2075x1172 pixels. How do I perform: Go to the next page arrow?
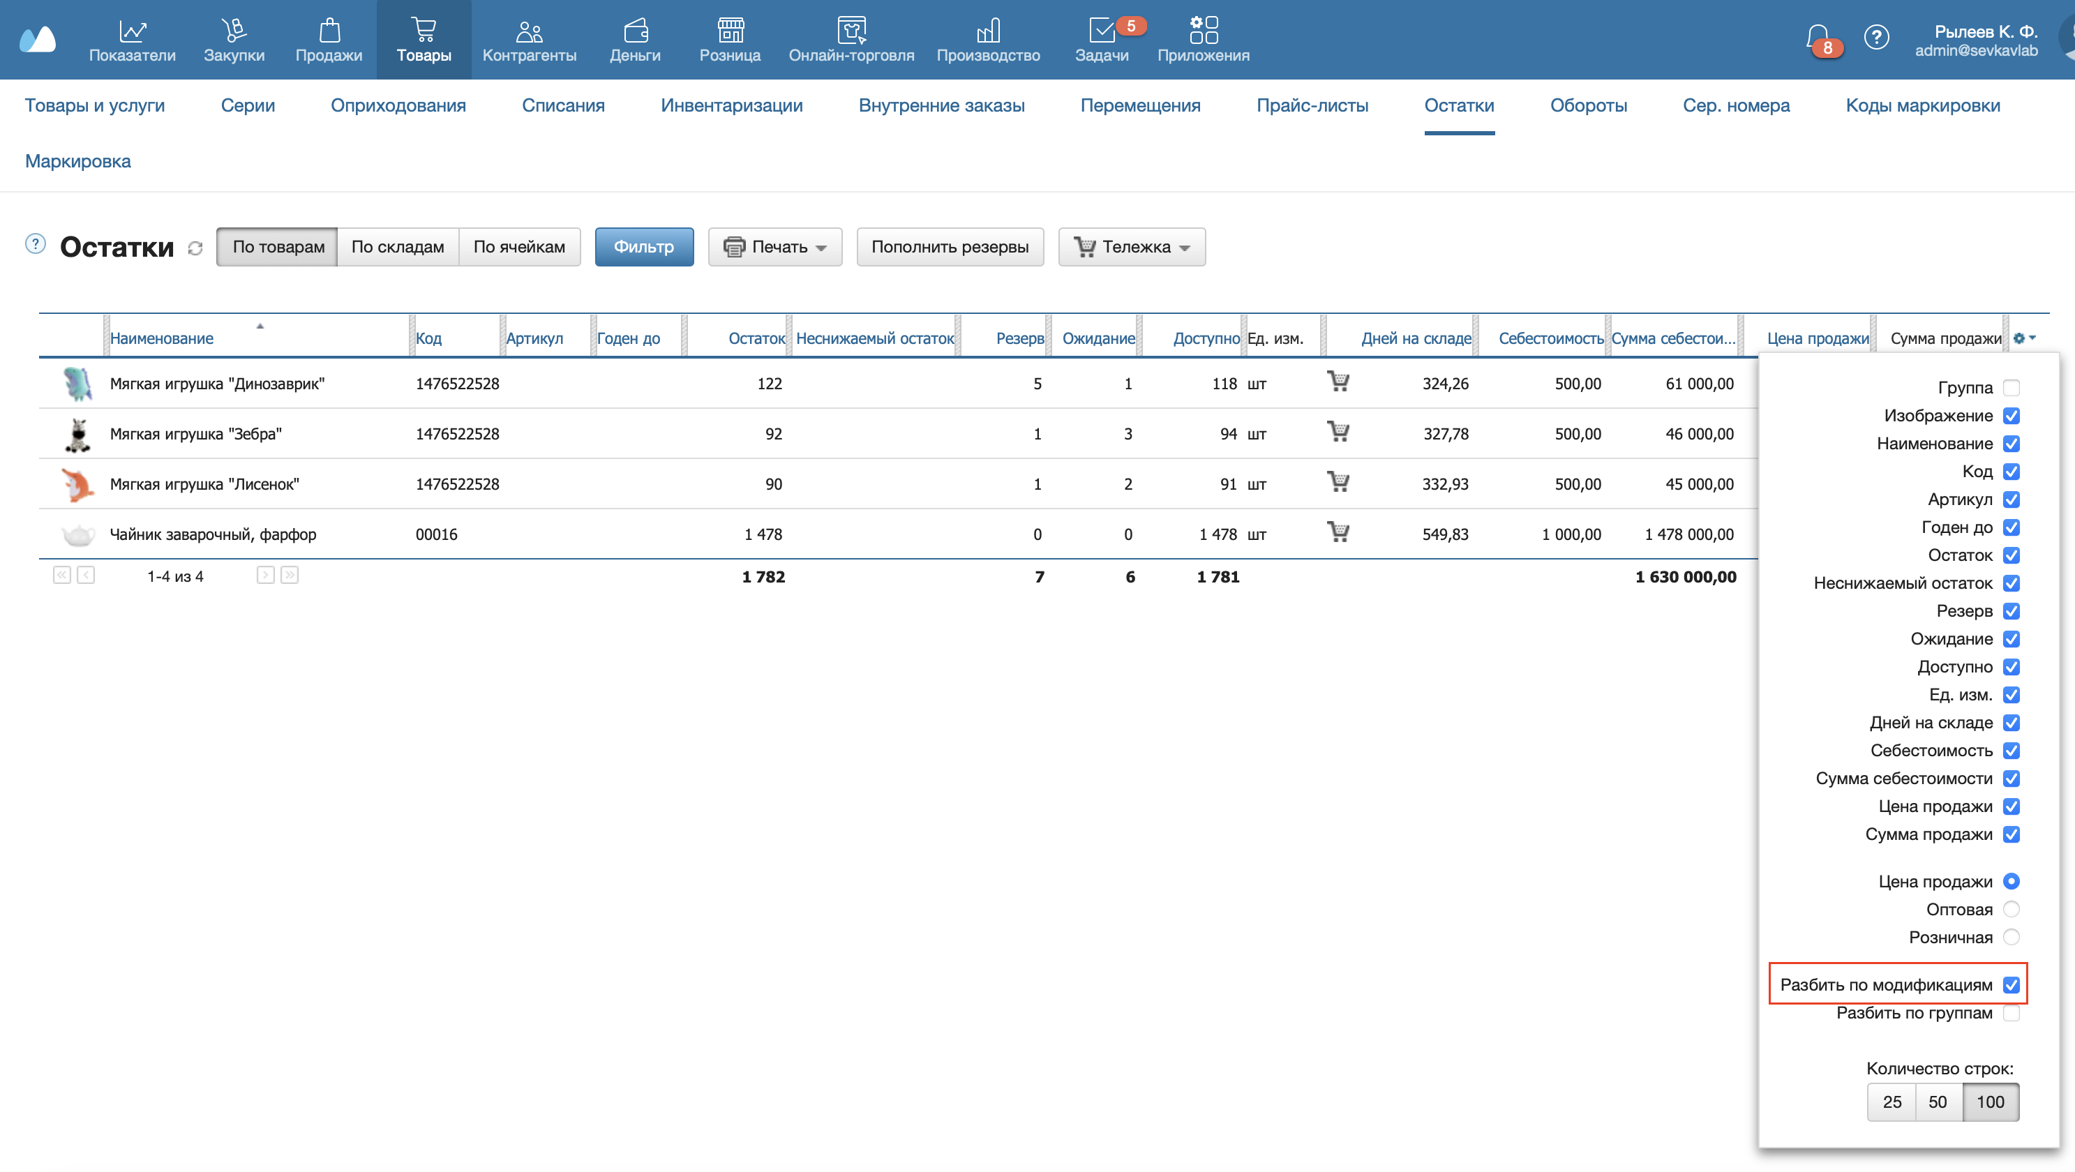point(265,575)
